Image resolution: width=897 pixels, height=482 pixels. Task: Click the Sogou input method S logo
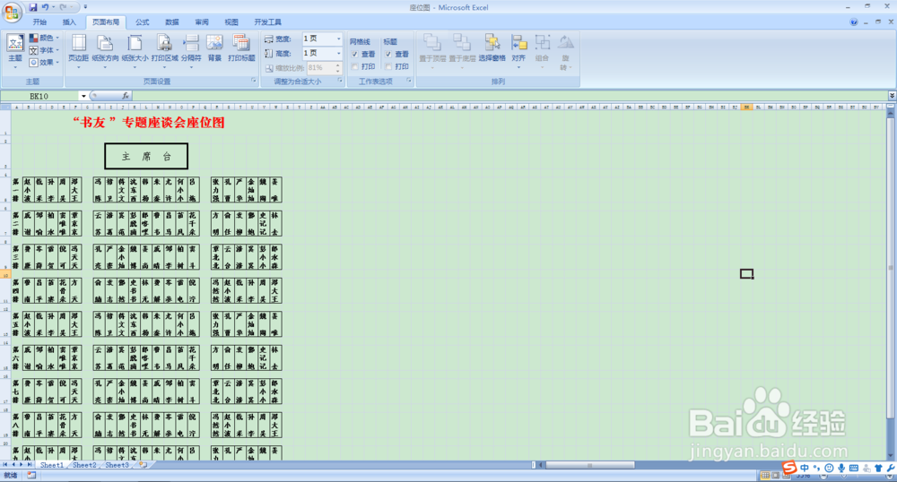789,468
